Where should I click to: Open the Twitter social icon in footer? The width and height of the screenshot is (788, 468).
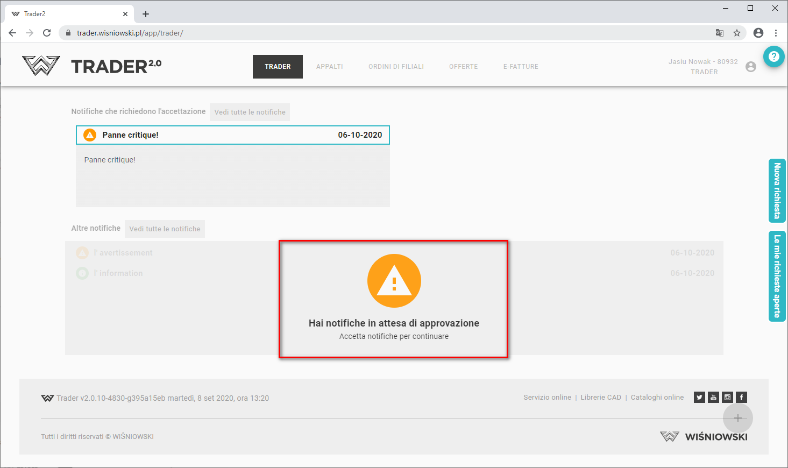[699, 398]
